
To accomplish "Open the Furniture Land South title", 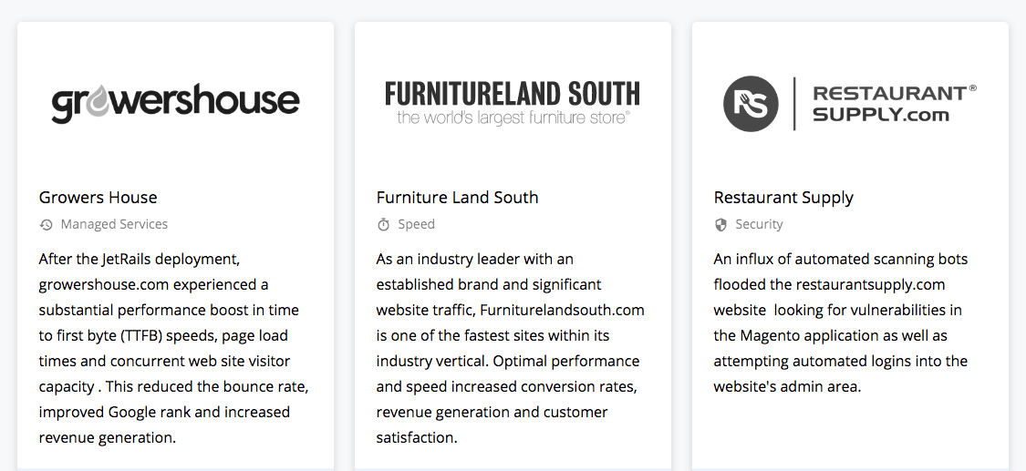I will (x=458, y=198).
